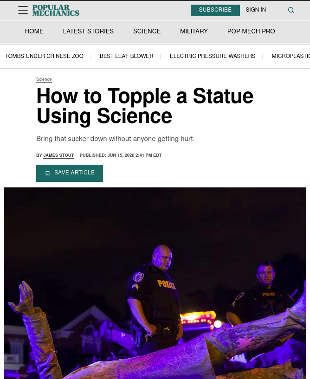The image size is (310, 379).
Task: Open the Electric Pressure Washers link
Action: pyautogui.click(x=213, y=56)
